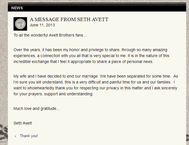Open the 'A MESSAGE FROM SETH AVETT' headline
Screen dimensions: 189x145
tap(69, 19)
